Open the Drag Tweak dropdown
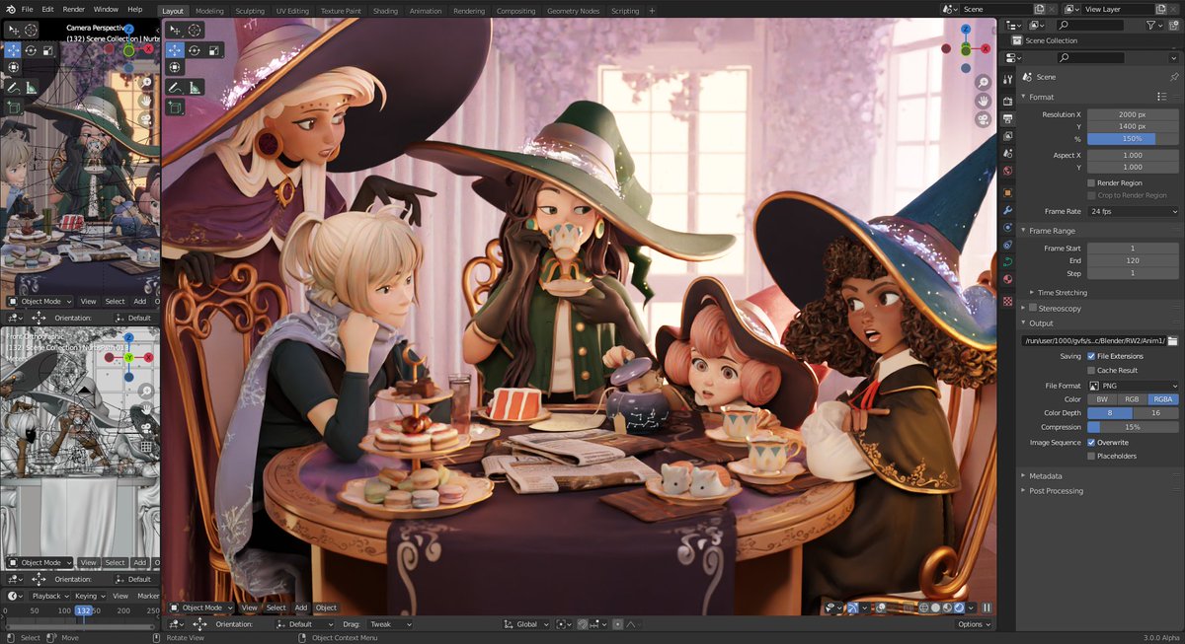 pos(390,624)
